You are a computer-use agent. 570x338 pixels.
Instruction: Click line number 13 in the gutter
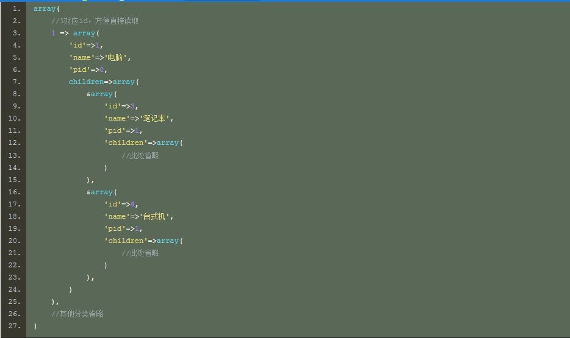point(15,155)
